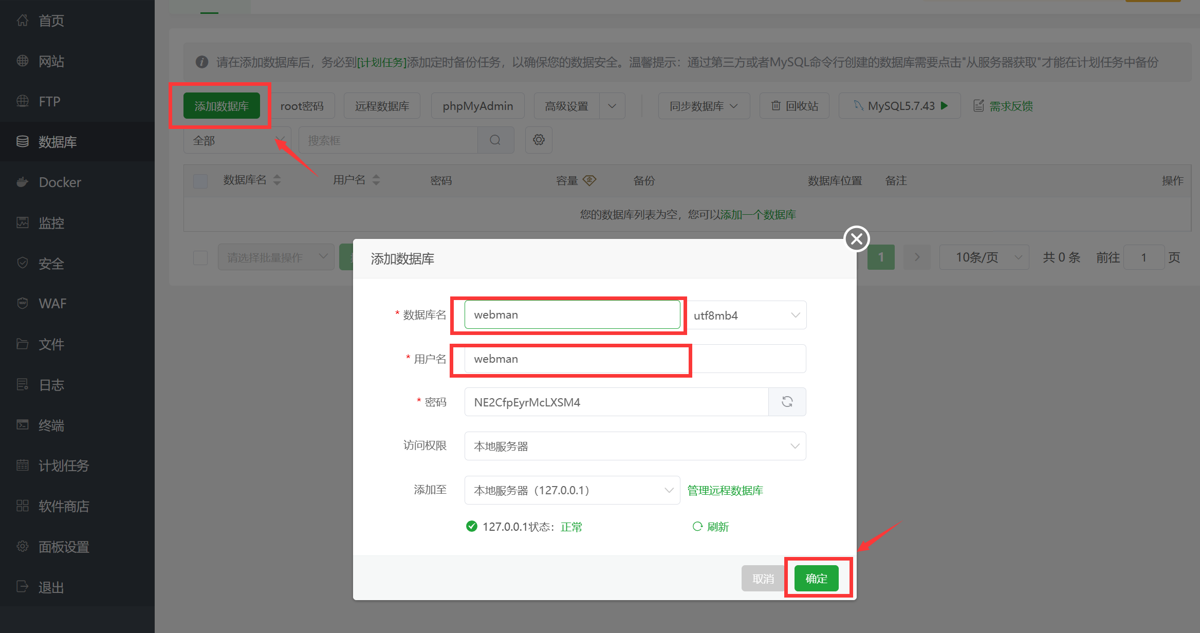Toggle the bottom batch checkbox
The width and height of the screenshot is (1200, 633).
200,257
